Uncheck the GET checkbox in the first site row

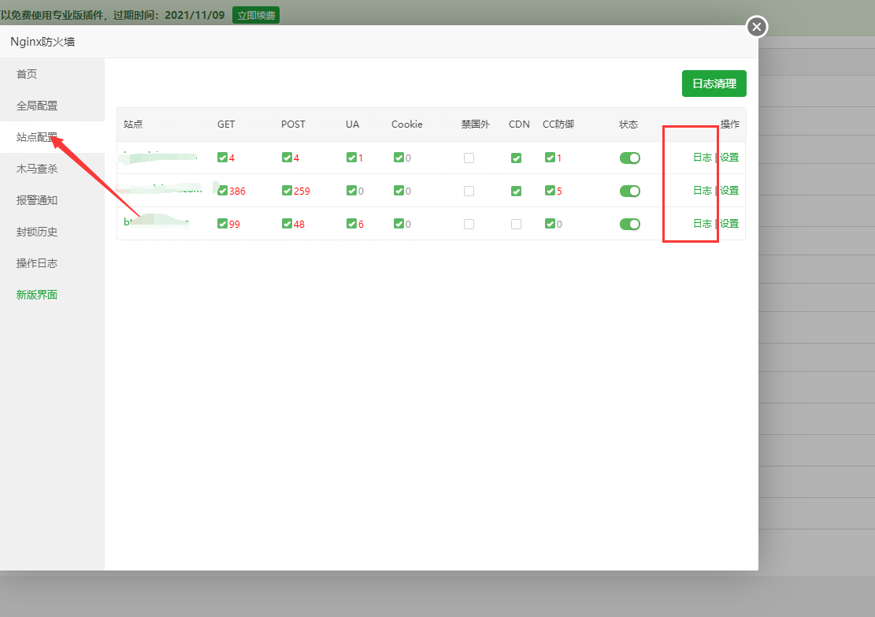pos(223,158)
